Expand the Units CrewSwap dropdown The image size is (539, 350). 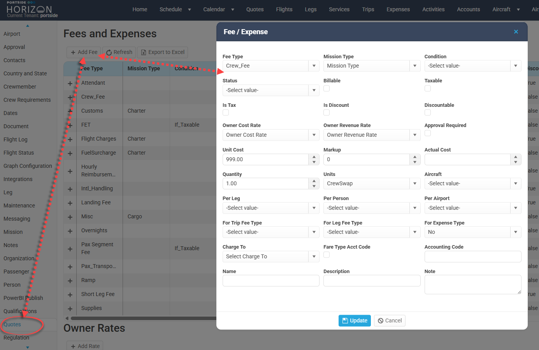[x=414, y=183]
